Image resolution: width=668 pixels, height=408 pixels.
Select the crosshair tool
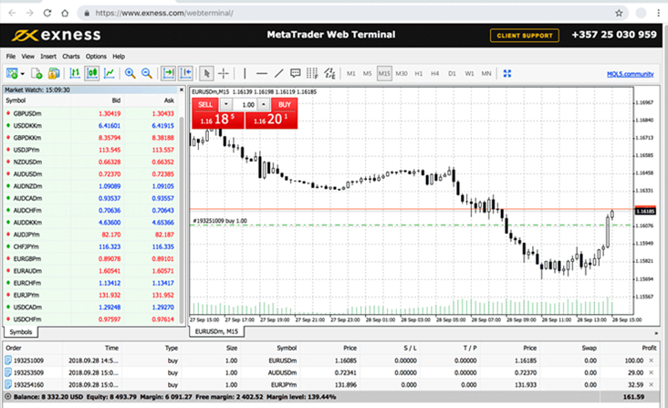tap(224, 74)
